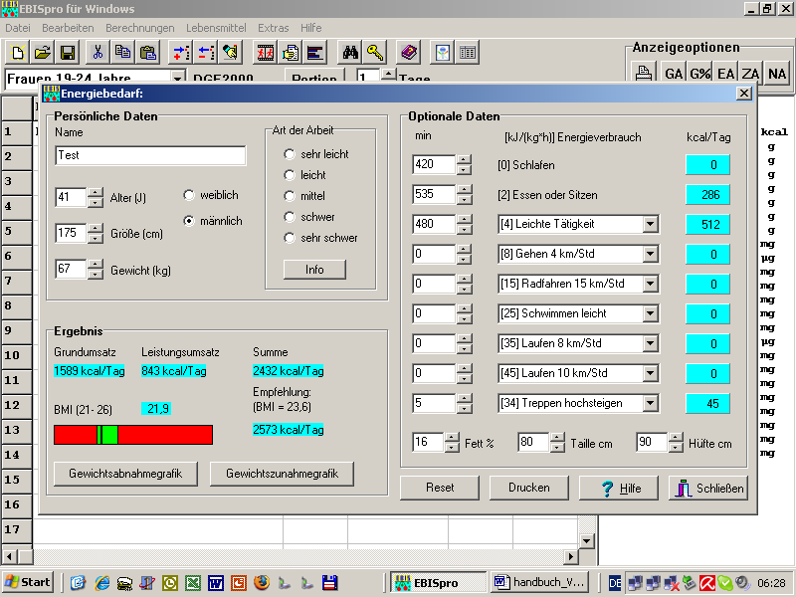The width and height of the screenshot is (796, 597).
Task: Click the printer icon in Anzeigeoptionen
Action: coord(644,74)
